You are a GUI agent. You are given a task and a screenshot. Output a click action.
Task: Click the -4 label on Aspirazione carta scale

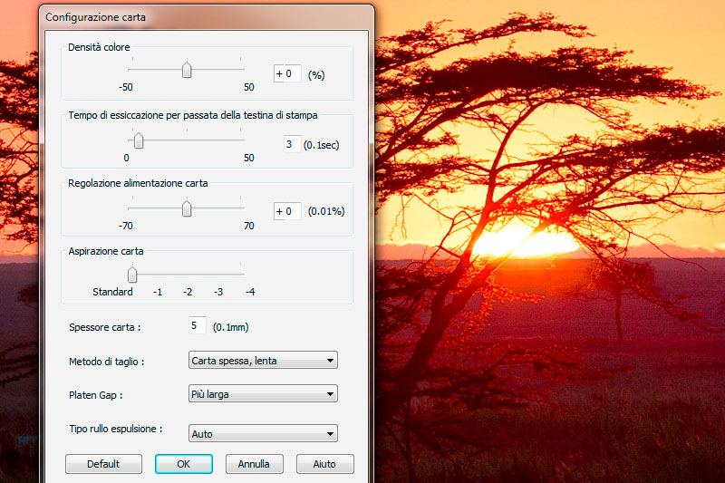click(250, 292)
